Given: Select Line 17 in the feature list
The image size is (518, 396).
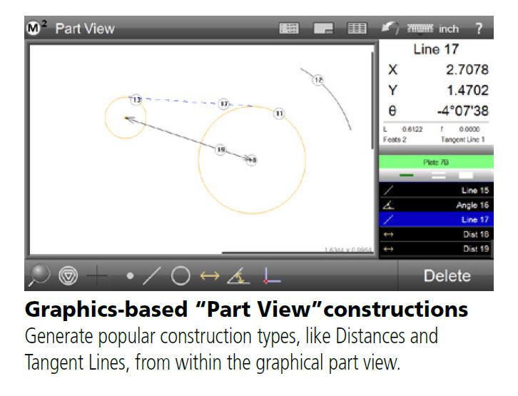Looking at the screenshot, I should (436, 220).
